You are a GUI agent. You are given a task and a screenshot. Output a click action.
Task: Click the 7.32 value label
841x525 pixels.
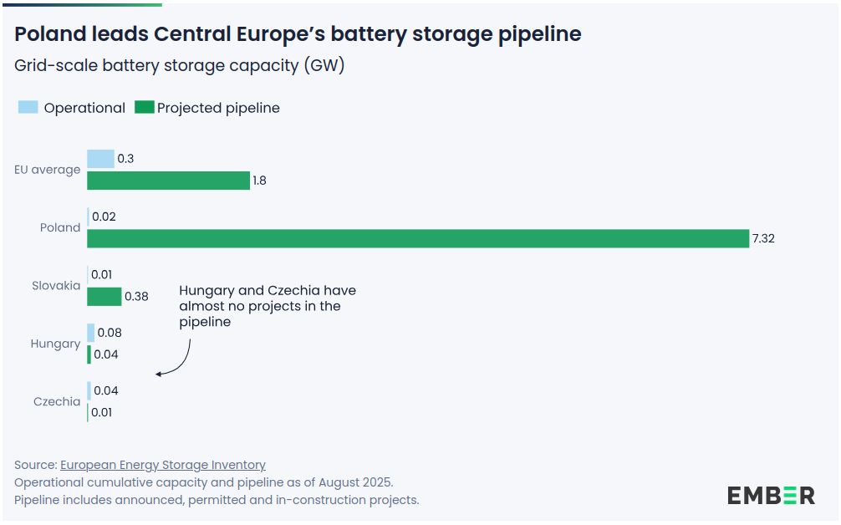(x=763, y=239)
